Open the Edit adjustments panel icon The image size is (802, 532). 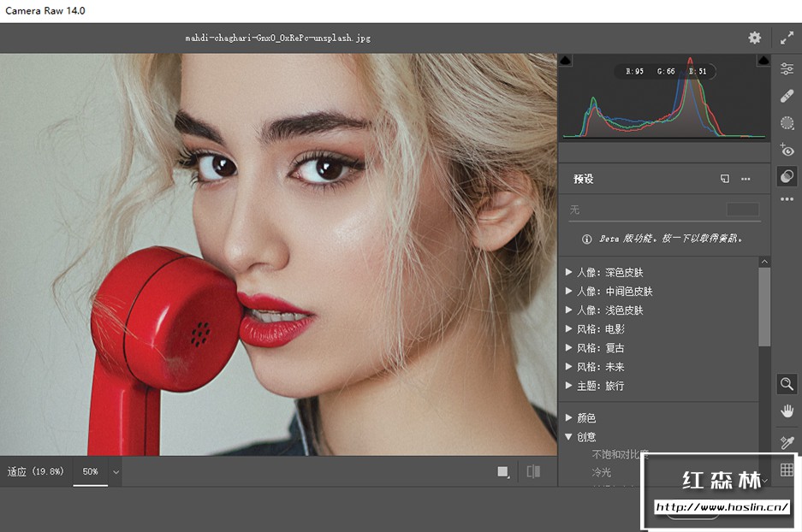(x=787, y=68)
